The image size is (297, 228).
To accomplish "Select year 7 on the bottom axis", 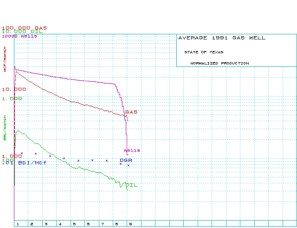I will point(103,224).
